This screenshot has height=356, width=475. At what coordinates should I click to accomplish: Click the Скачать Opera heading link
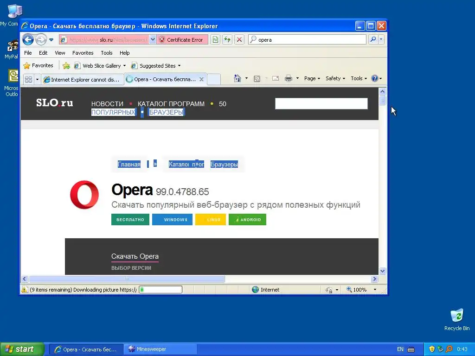(x=135, y=256)
